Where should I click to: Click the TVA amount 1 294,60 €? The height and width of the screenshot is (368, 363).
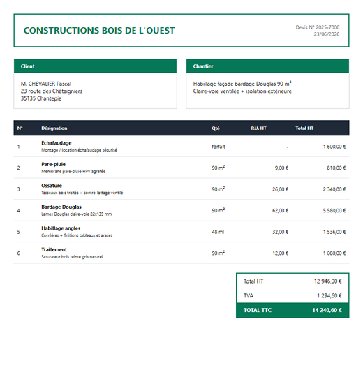329,295
